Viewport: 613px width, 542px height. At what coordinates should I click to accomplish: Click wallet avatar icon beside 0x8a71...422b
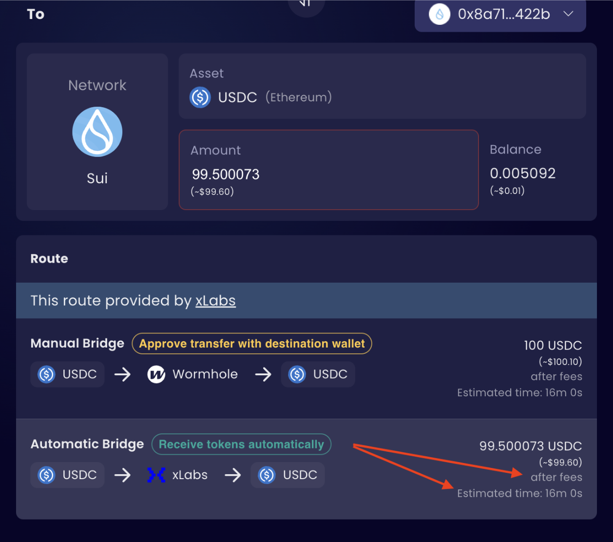coord(439,15)
